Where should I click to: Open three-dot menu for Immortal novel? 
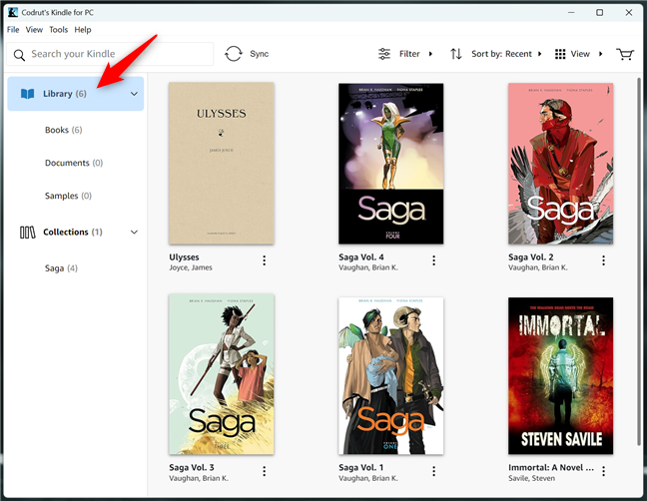(603, 472)
